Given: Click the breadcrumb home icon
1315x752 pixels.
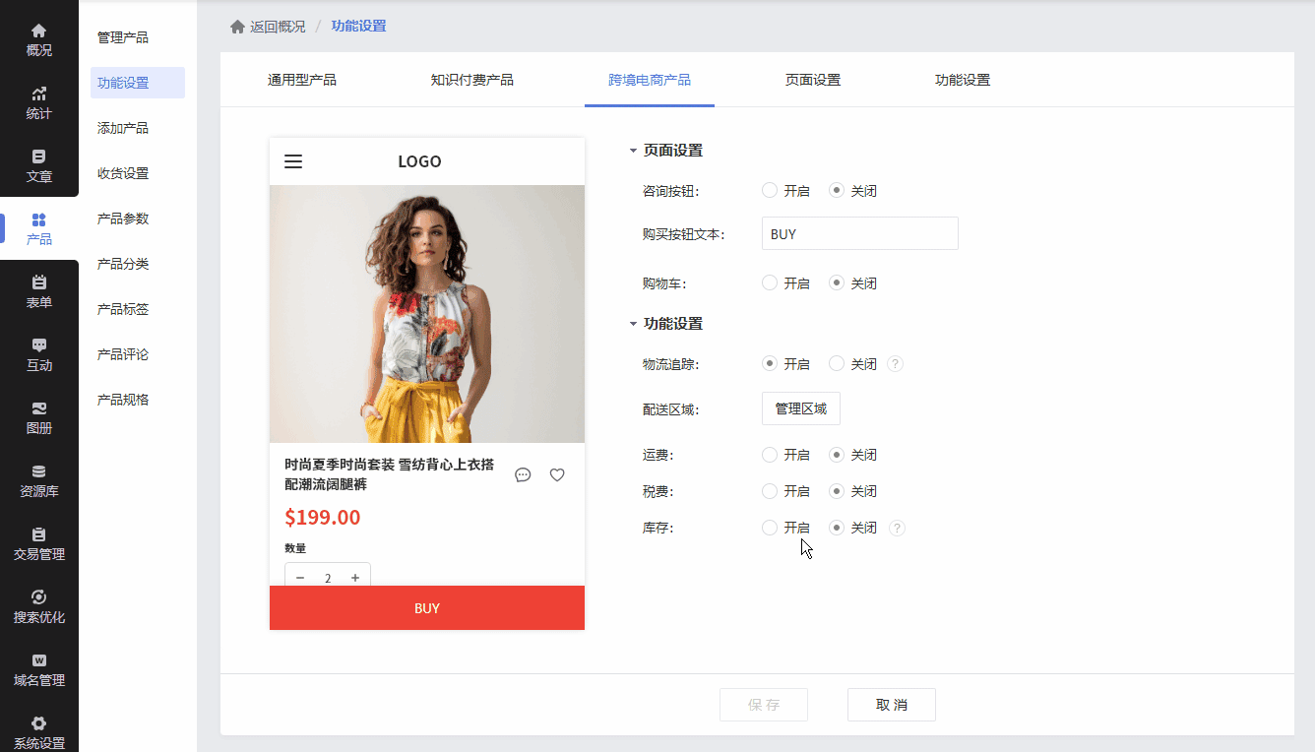Looking at the screenshot, I should point(237,27).
